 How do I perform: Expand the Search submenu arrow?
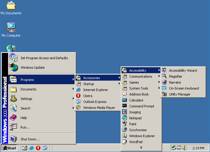pos(73,108)
